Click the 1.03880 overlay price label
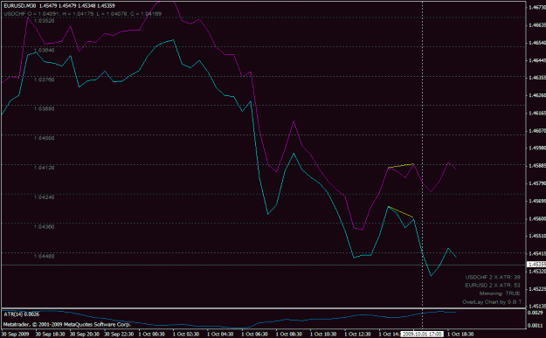Screen dimensions: 546x338 point(45,108)
